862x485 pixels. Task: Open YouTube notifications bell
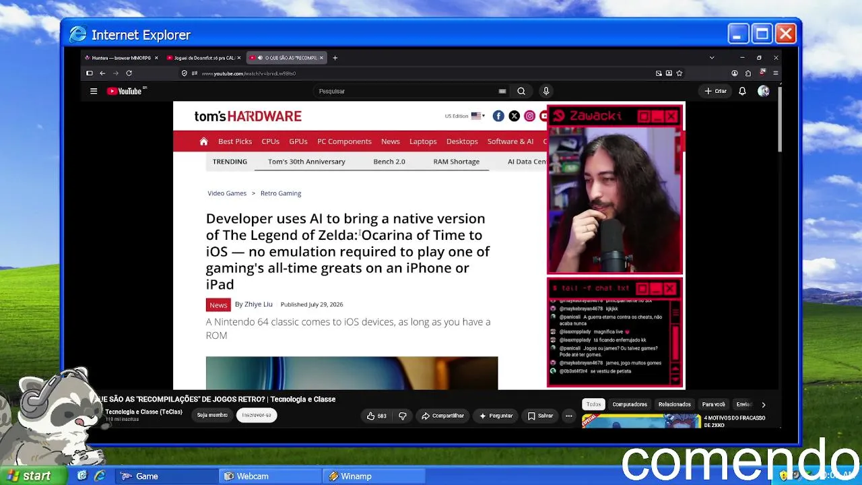point(742,91)
